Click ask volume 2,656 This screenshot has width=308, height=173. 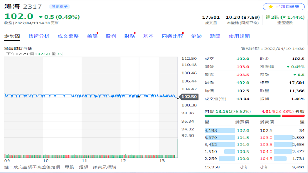[x=298, y=144]
